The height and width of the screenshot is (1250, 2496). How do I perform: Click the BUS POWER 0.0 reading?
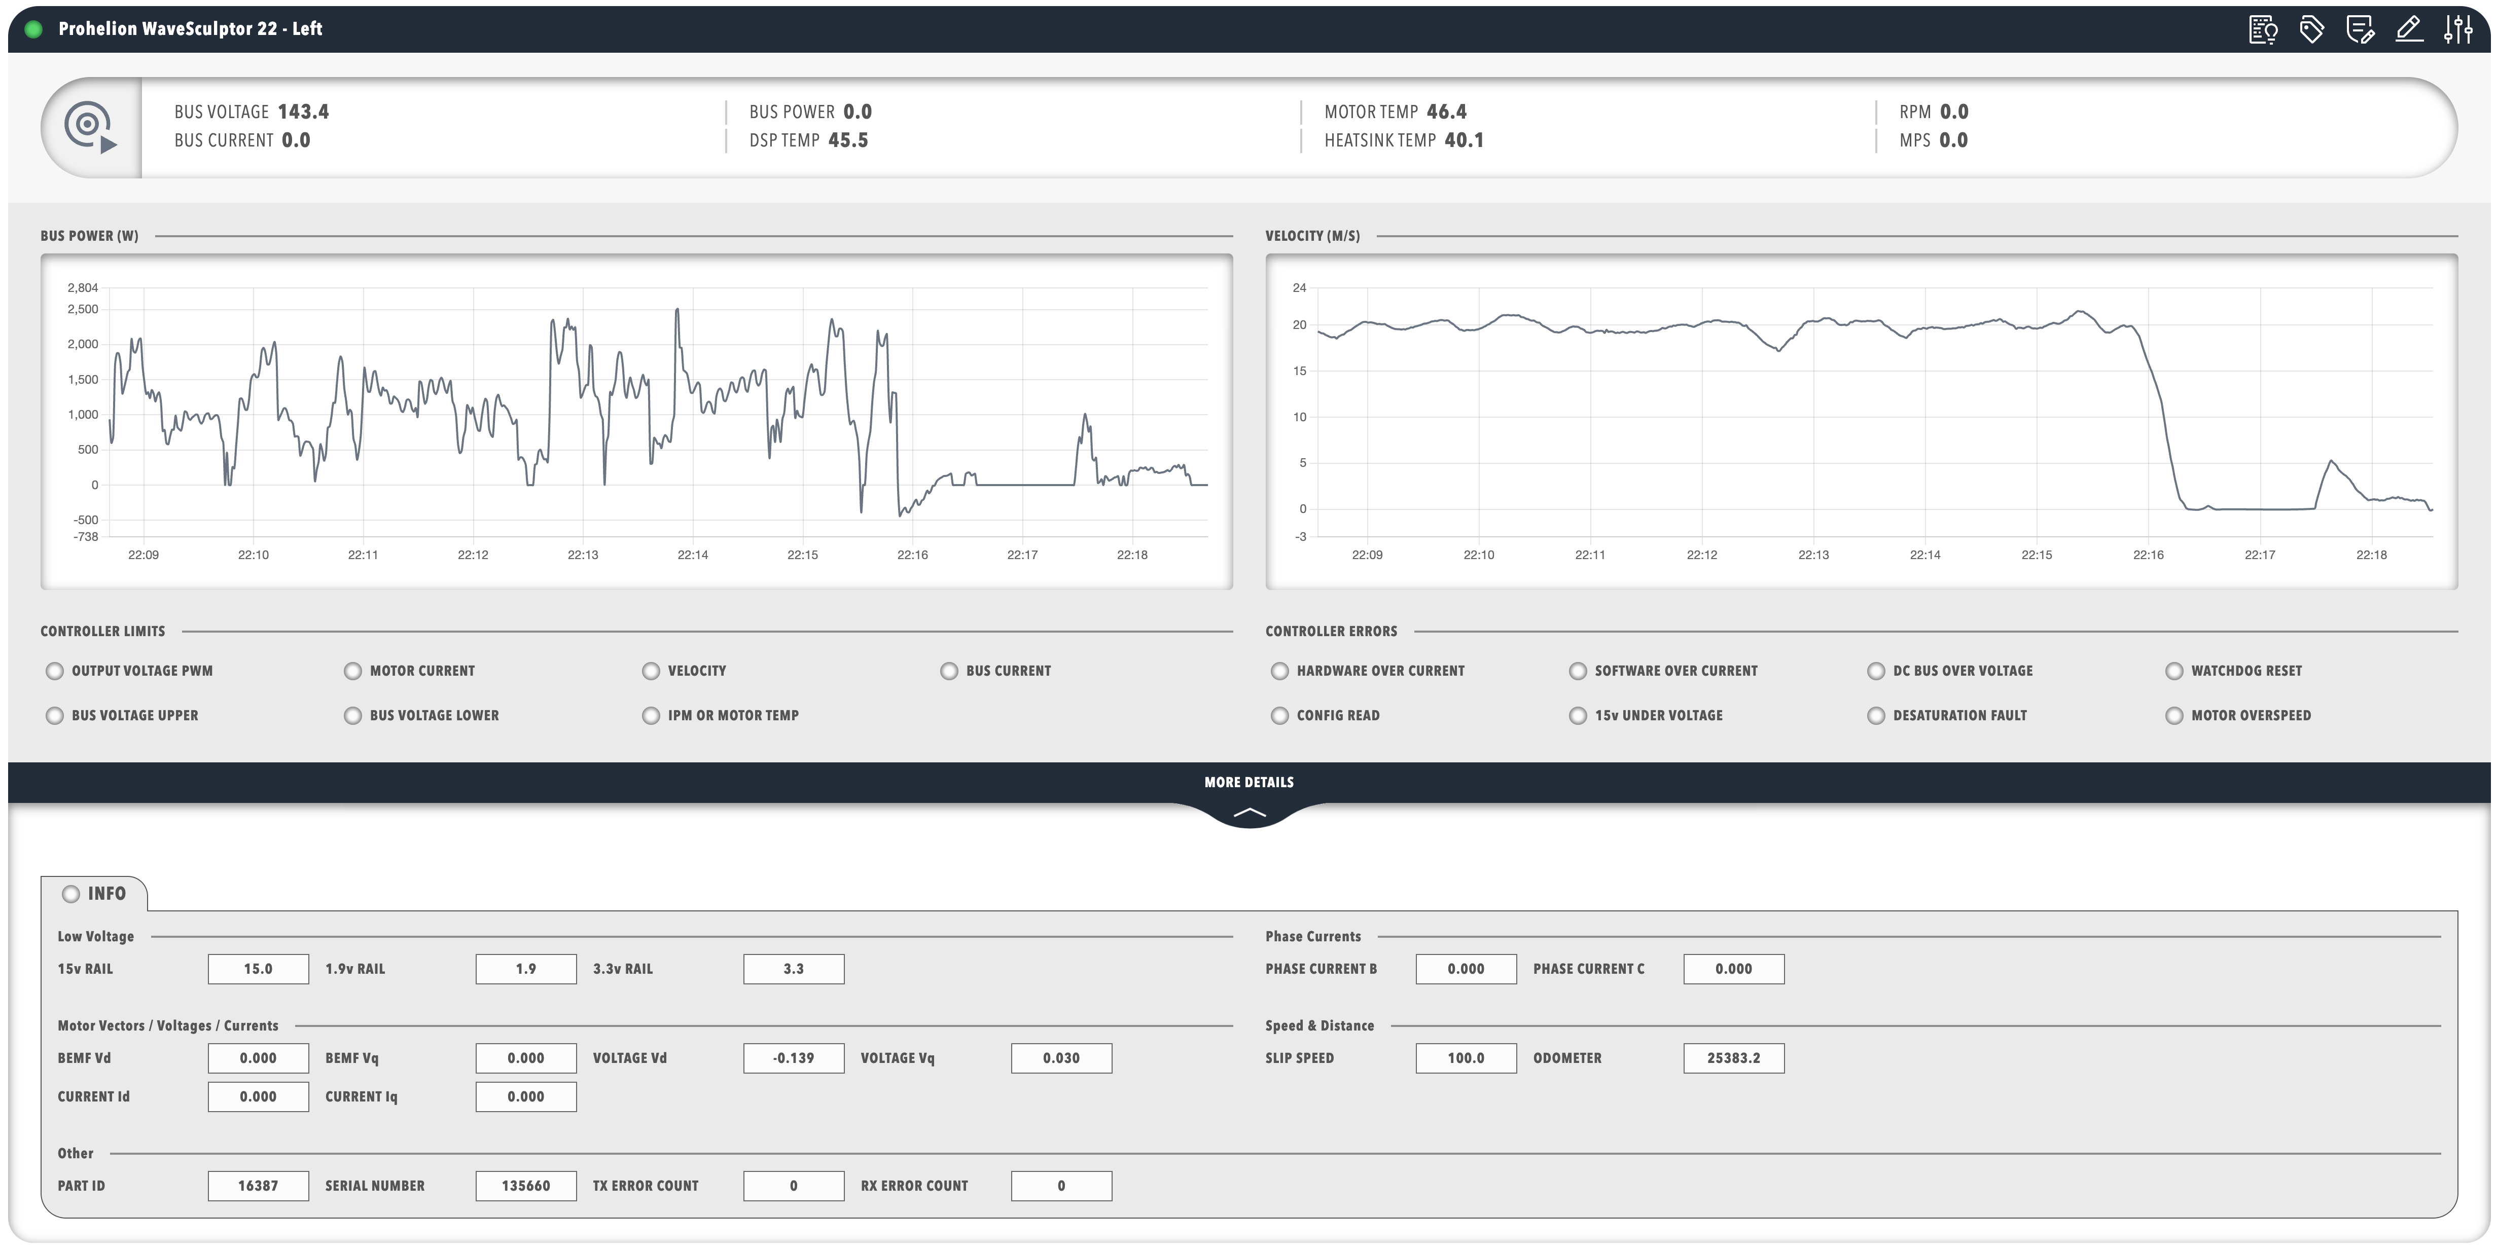coord(810,113)
